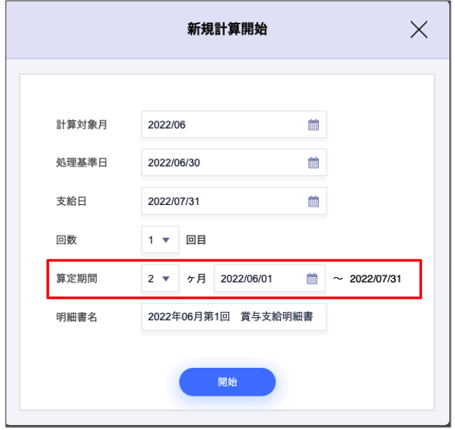
Task: Click the 新規計算開始 dialog title
Action: coord(227,30)
